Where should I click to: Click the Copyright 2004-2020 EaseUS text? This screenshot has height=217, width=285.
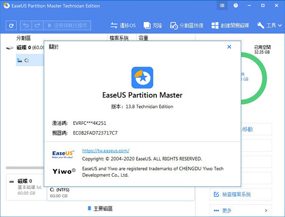[142, 159]
